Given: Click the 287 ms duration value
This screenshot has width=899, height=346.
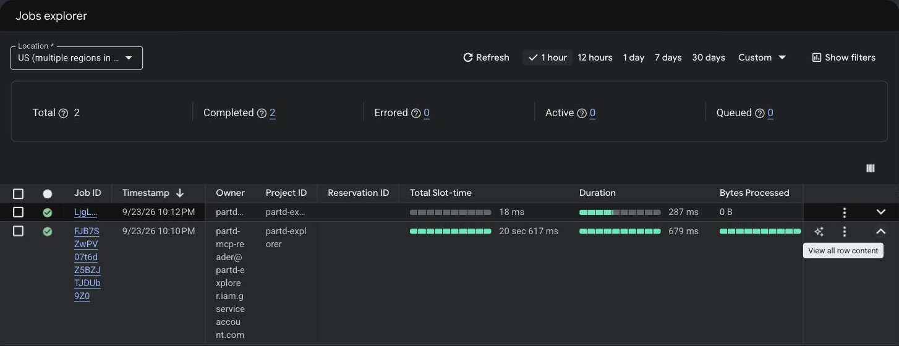Looking at the screenshot, I should coord(683,212).
